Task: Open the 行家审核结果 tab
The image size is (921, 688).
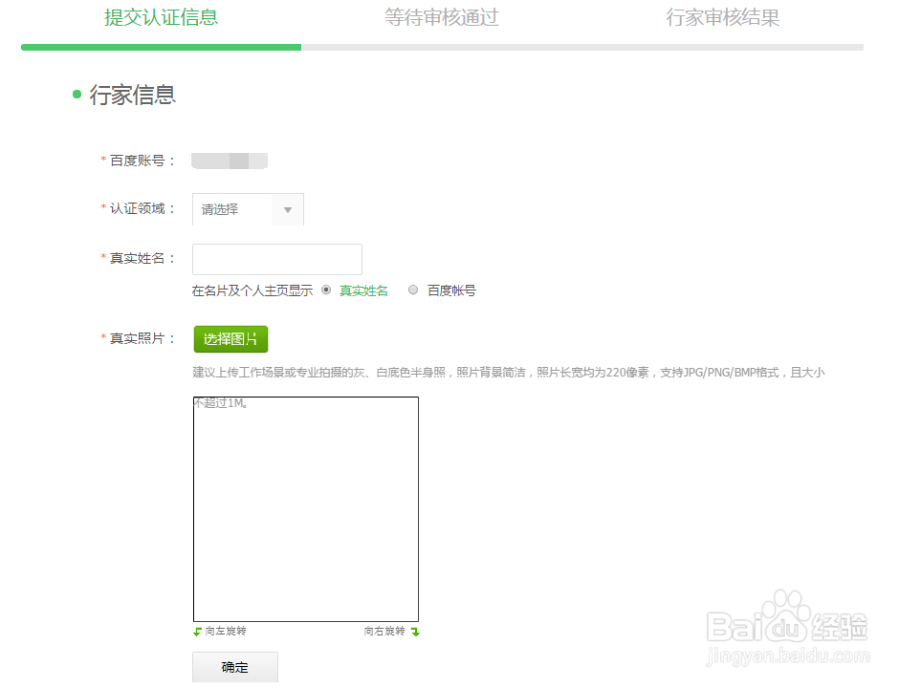Action: pos(723,17)
